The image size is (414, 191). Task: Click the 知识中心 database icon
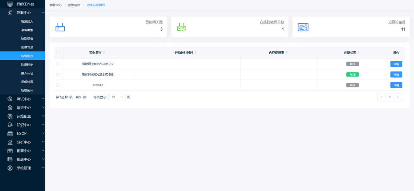[10, 125]
